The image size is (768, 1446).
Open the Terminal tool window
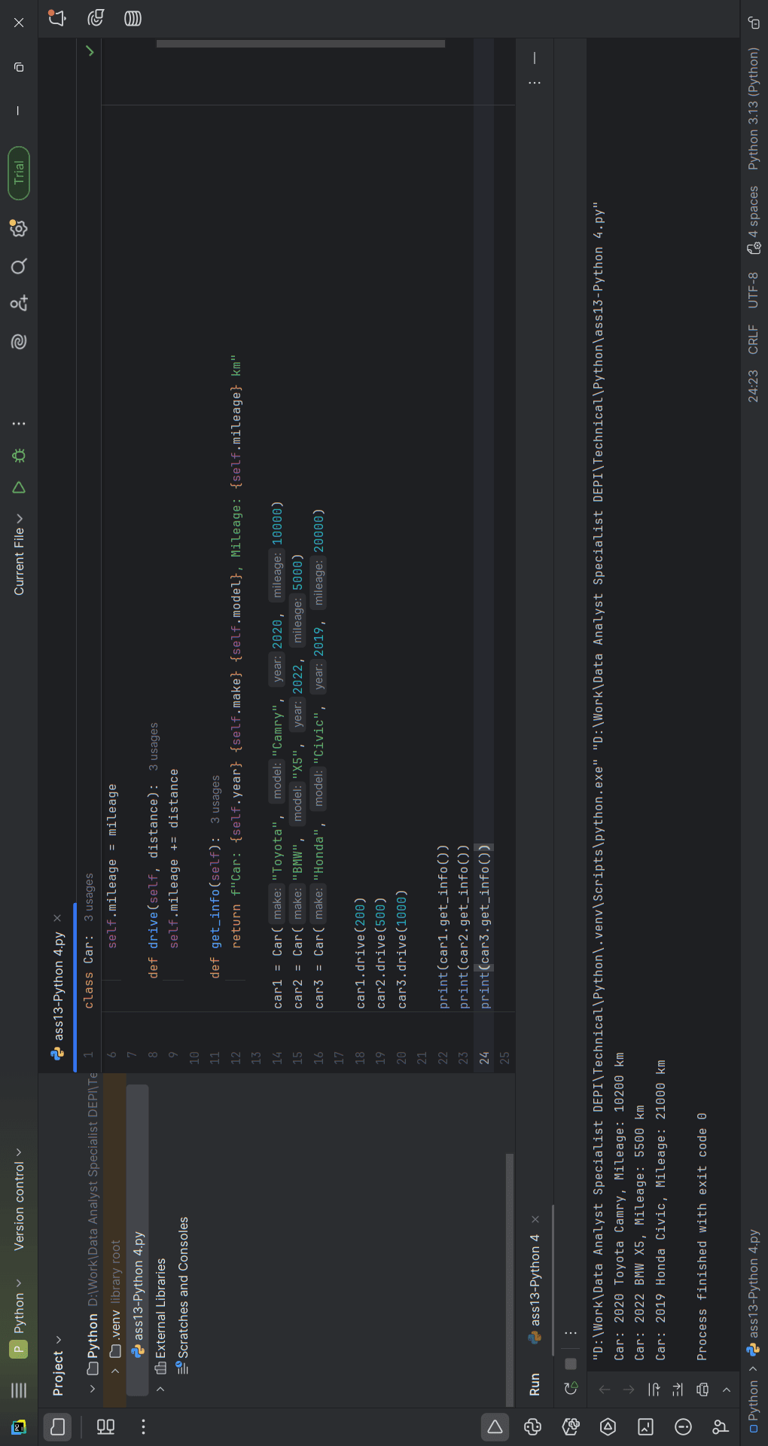tap(645, 1426)
